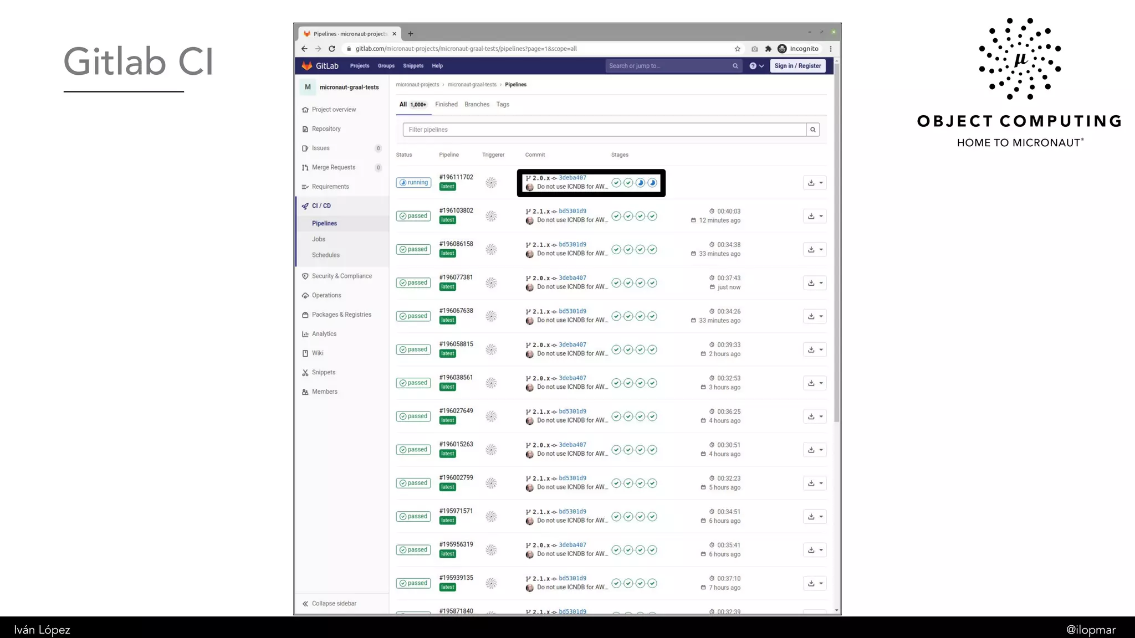Open a new browser tab
The image size is (1135, 638).
click(x=411, y=34)
